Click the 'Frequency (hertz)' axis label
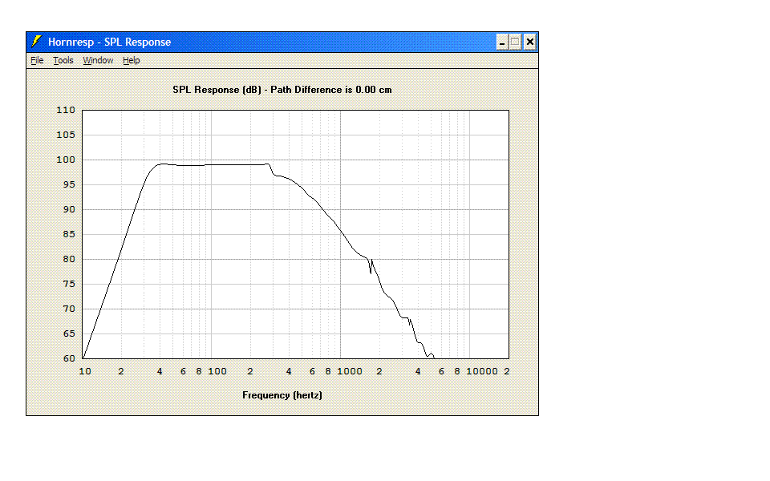Viewport: 770px width, 481px height. click(282, 395)
